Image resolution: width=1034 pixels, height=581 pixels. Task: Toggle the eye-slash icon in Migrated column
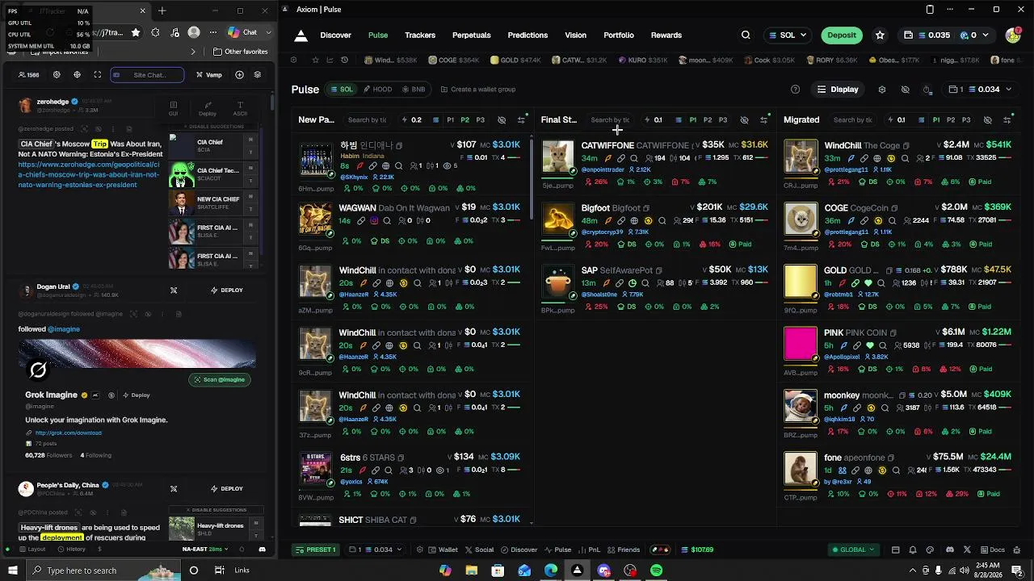pyautogui.click(x=987, y=120)
